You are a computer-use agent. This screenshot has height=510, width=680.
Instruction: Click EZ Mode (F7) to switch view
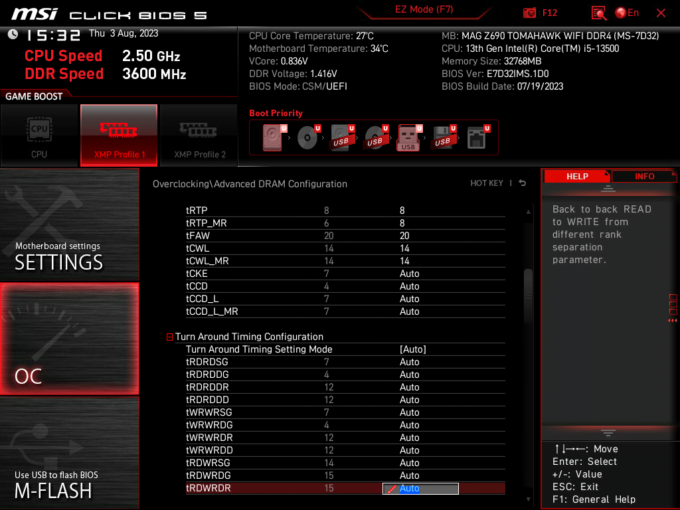point(424,11)
